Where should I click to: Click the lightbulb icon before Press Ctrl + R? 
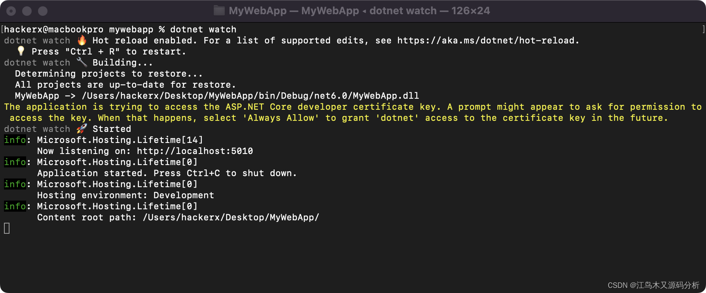[21, 51]
